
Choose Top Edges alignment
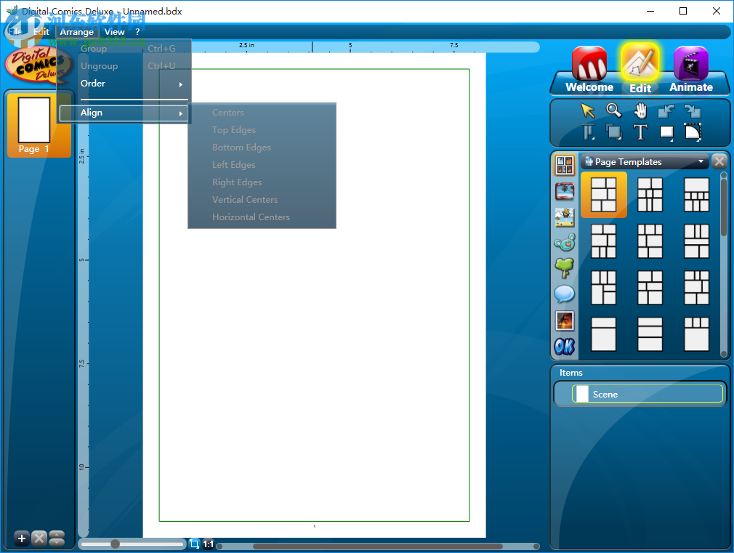262,129
